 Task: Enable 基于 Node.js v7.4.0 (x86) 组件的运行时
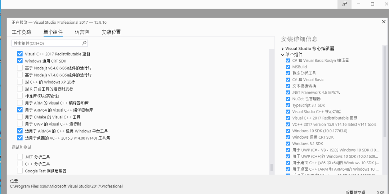pos(20,75)
